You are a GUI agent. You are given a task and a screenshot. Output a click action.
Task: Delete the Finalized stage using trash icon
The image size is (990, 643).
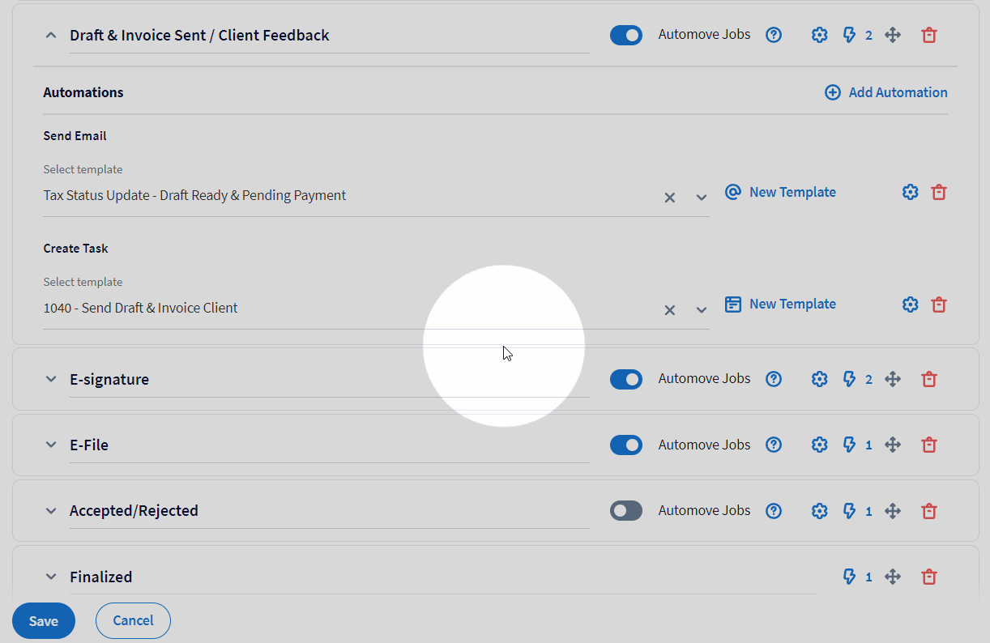(928, 576)
